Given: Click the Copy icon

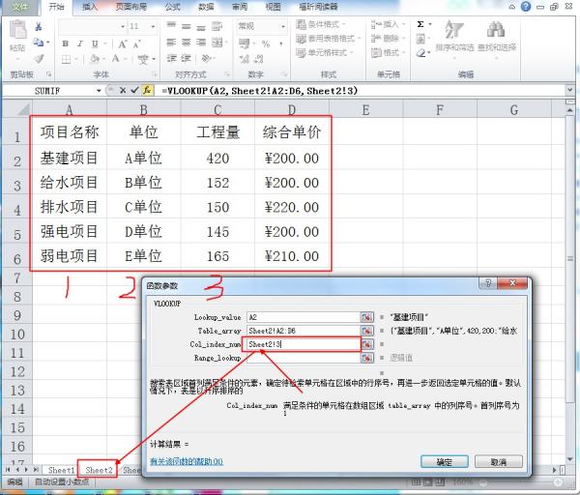Looking at the screenshot, I should (x=38, y=43).
